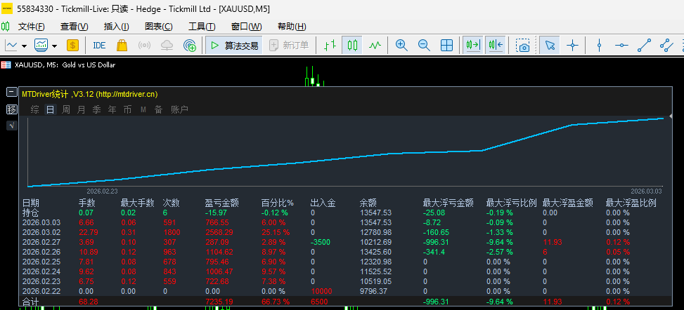
Task: Click the 移 move panel button
Action: [x=12, y=109]
